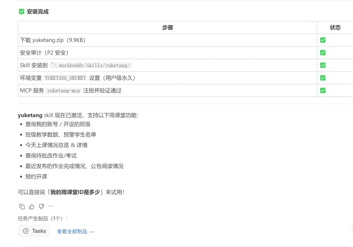Click bullet 班级教学数据、预警学生名单
Screen dimensions: 353x247
[x=61, y=135]
